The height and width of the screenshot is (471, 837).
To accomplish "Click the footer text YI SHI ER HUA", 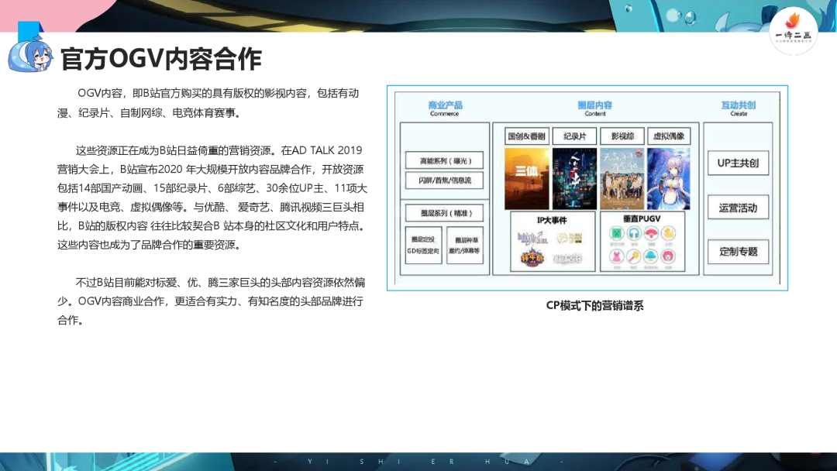I will 418,462.
